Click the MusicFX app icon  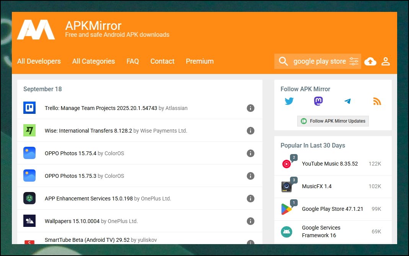tap(287, 187)
